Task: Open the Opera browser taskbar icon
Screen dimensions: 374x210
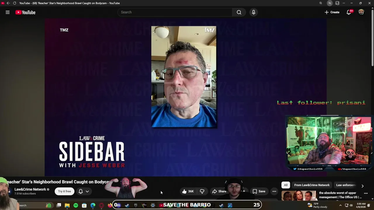Action: tap(101, 205)
